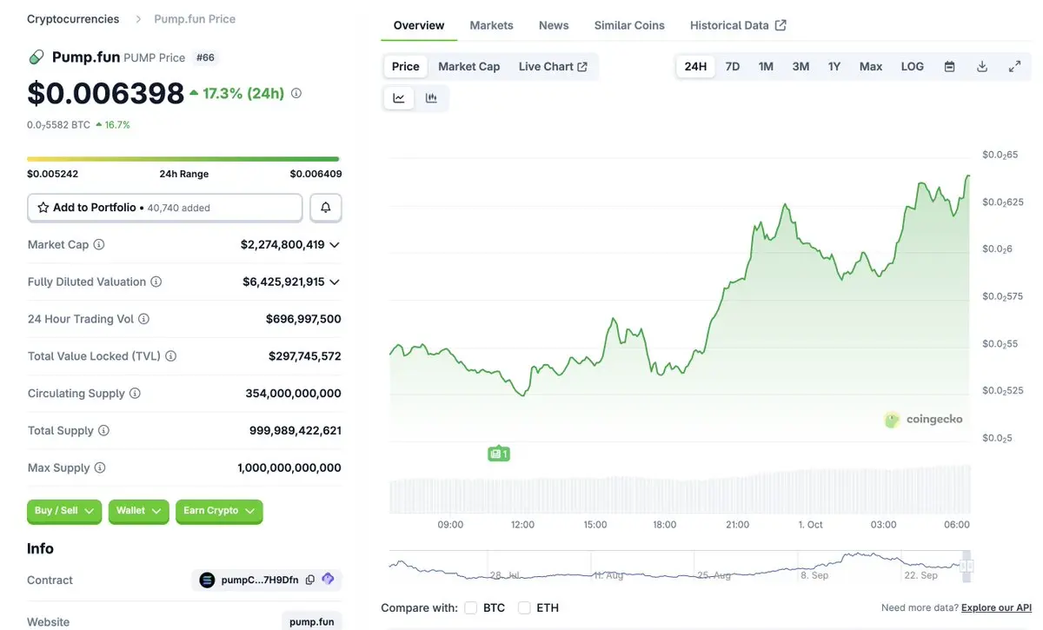Select the 7D time range
This screenshot has width=1043, height=630.
[733, 66]
